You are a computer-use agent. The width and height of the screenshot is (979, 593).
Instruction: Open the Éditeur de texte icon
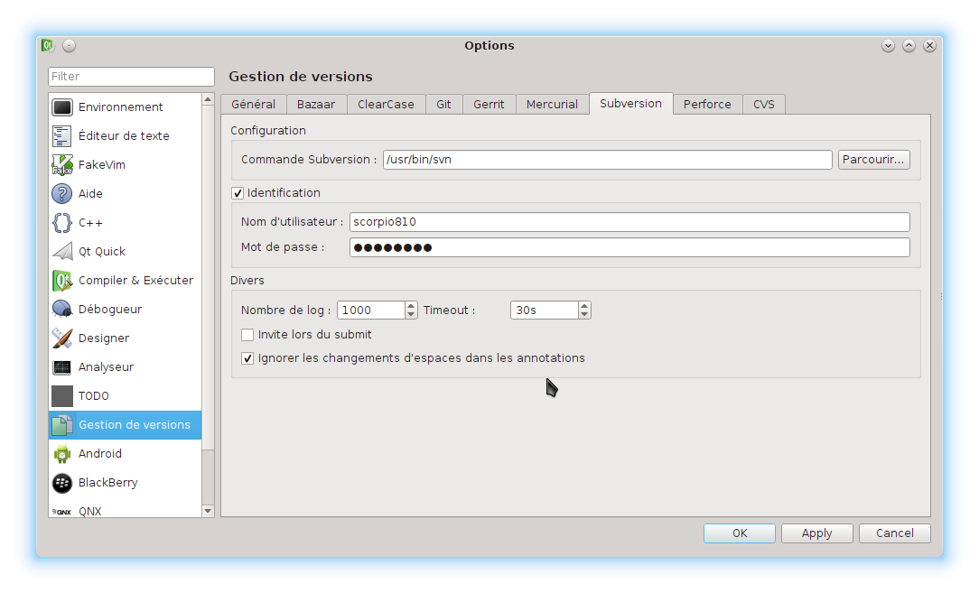pos(61,136)
